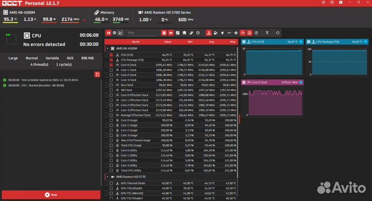This screenshot has width=372, height=201.
Task: Click the 1 cycle(s) setting text
Action: 64,64
